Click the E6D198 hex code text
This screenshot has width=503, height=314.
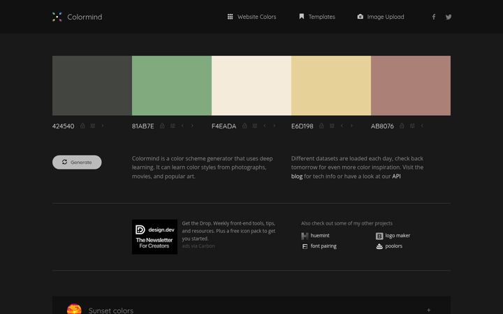tap(302, 126)
